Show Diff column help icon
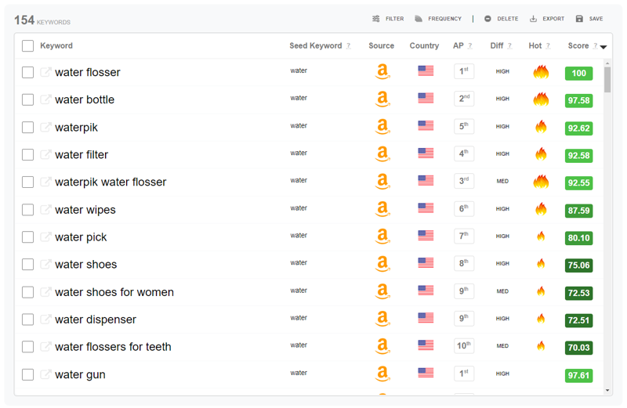Viewport: 627px width, 408px height. 509,46
